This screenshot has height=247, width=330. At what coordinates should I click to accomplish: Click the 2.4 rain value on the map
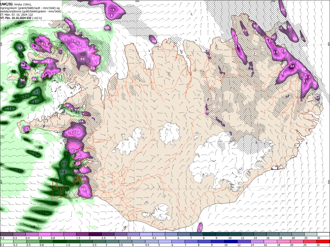[21, 54]
